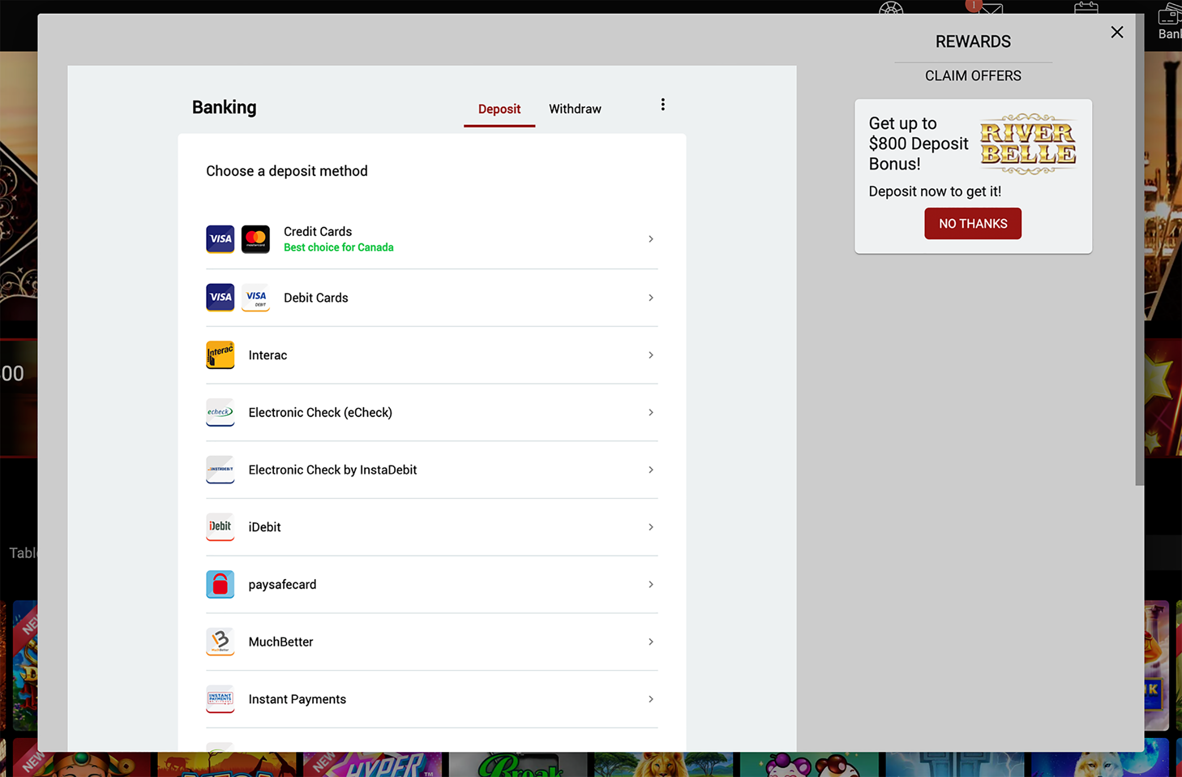Click the Instant Payments logo icon
Viewport: 1182px width, 777px height.
click(220, 699)
